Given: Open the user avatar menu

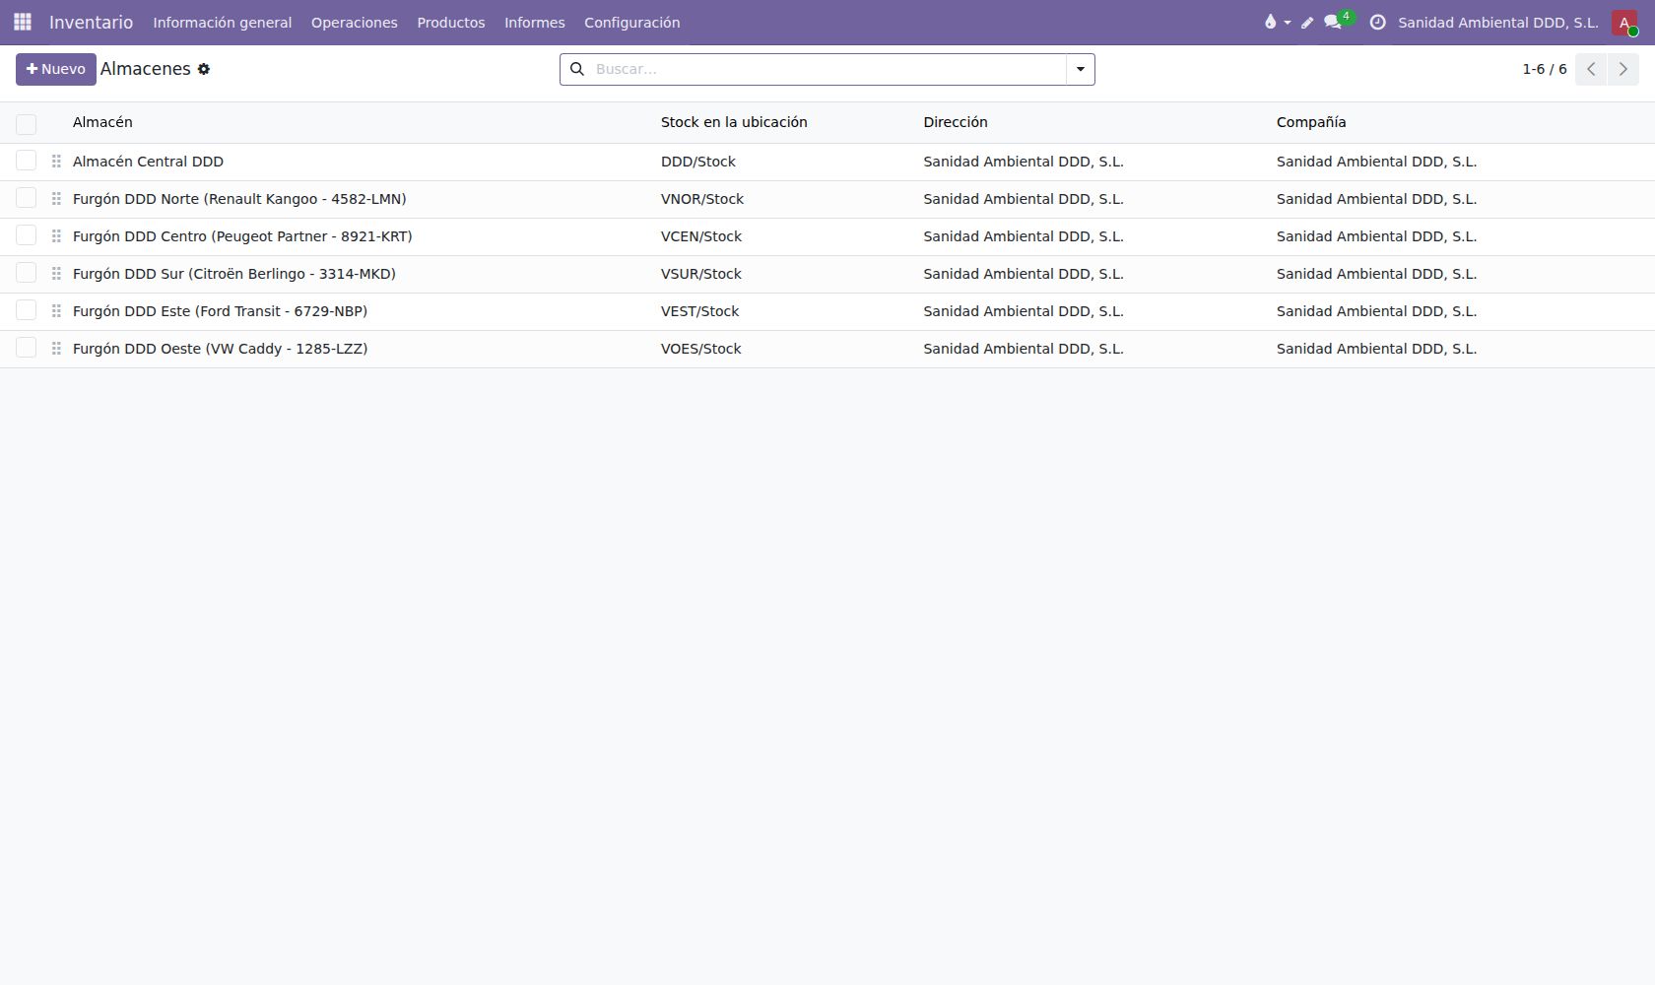Looking at the screenshot, I should click(1624, 23).
